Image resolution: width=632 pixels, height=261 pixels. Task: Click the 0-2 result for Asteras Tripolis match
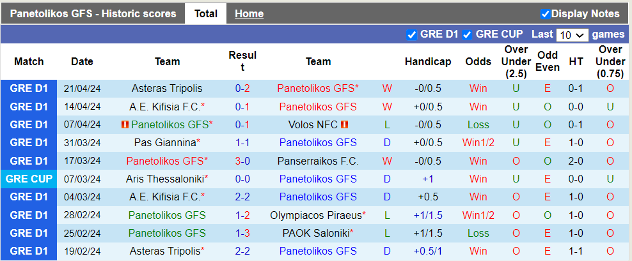[242, 89]
